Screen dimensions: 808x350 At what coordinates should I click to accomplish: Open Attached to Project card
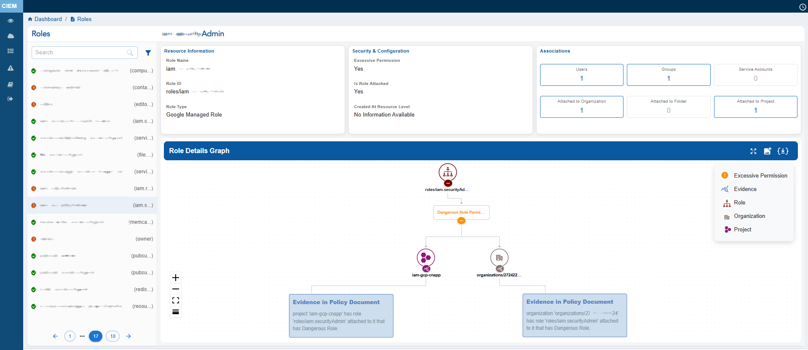(x=755, y=107)
